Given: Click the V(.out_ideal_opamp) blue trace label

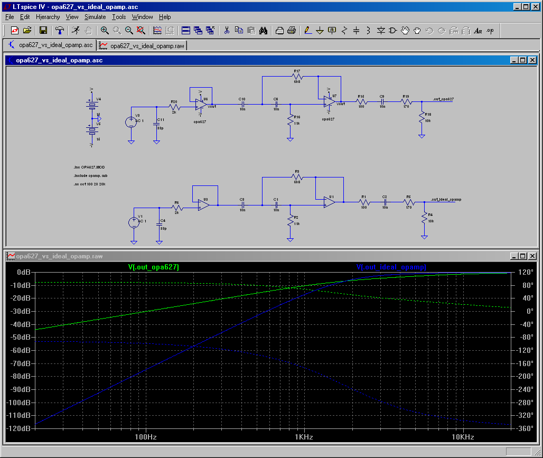Looking at the screenshot, I should [391, 267].
